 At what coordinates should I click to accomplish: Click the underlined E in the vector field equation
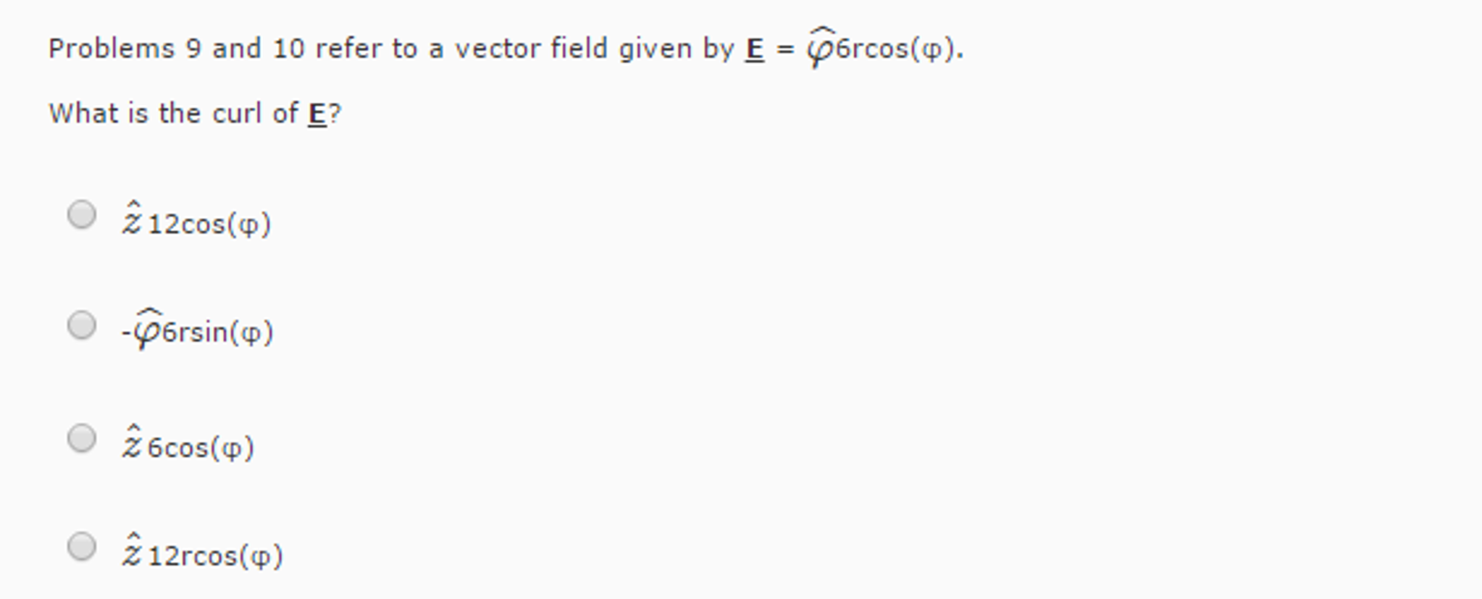[755, 50]
